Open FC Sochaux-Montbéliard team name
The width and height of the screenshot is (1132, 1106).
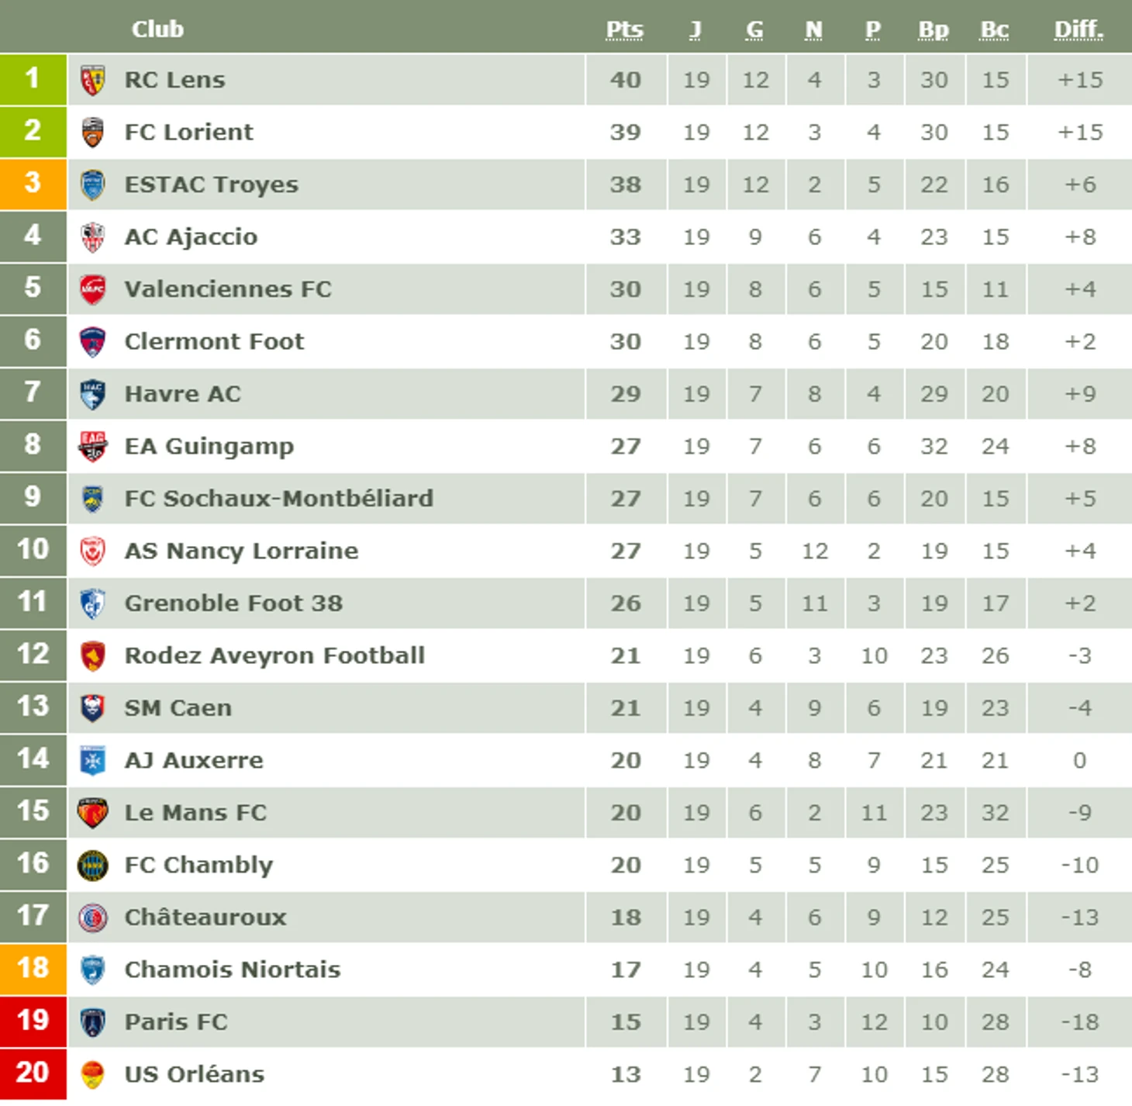click(278, 498)
